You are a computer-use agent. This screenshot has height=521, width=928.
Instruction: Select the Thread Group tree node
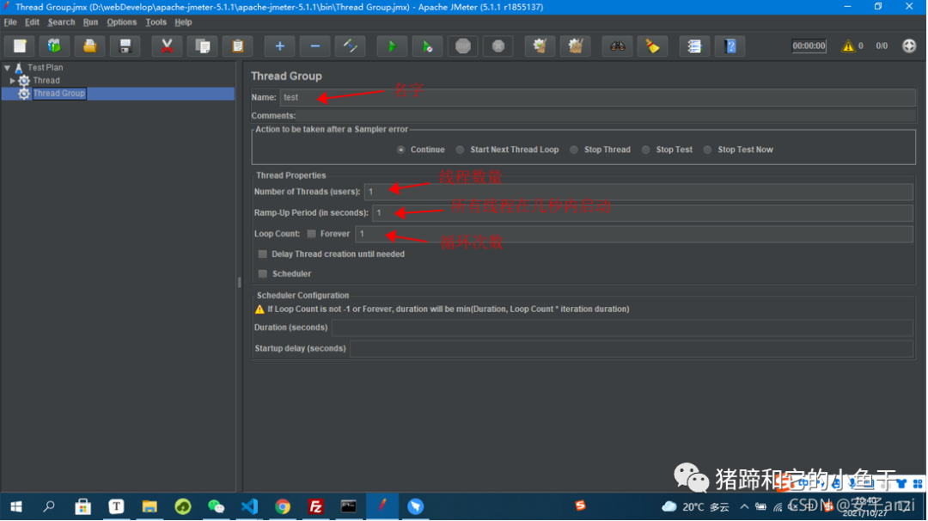click(x=58, y=94)
